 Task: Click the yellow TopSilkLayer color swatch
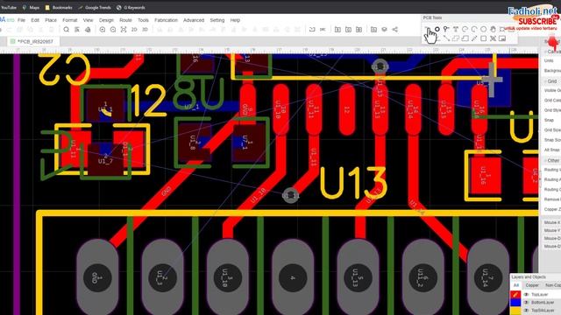click(515, 311)
